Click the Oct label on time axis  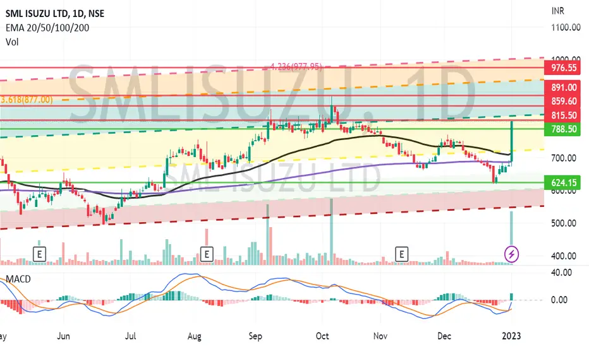click(x=322, y=336)
